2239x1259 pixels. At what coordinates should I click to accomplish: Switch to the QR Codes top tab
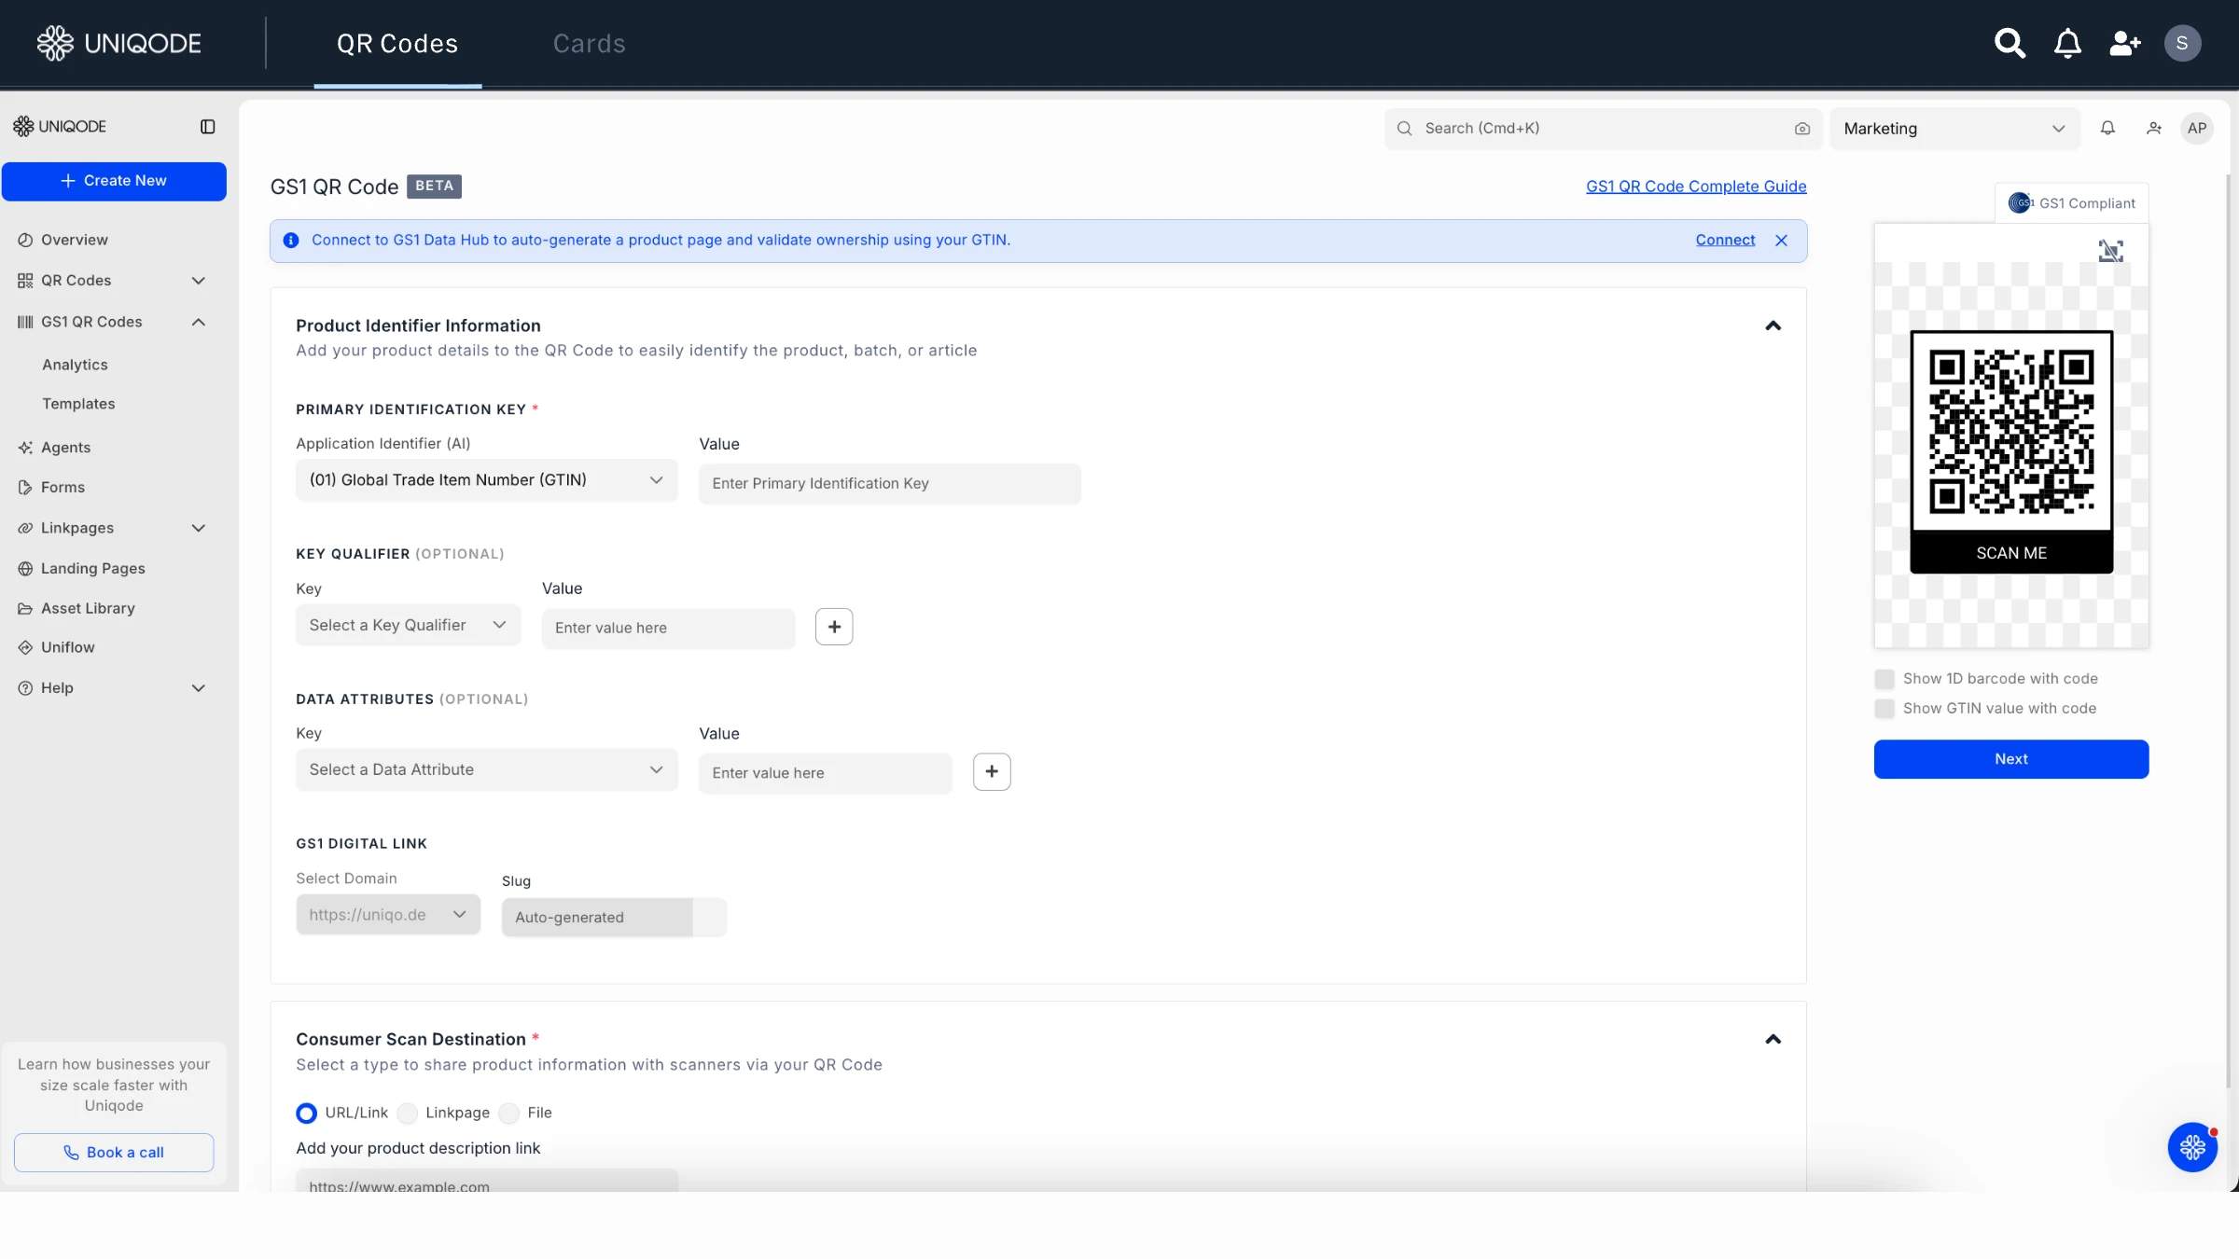tap(397, 44)
